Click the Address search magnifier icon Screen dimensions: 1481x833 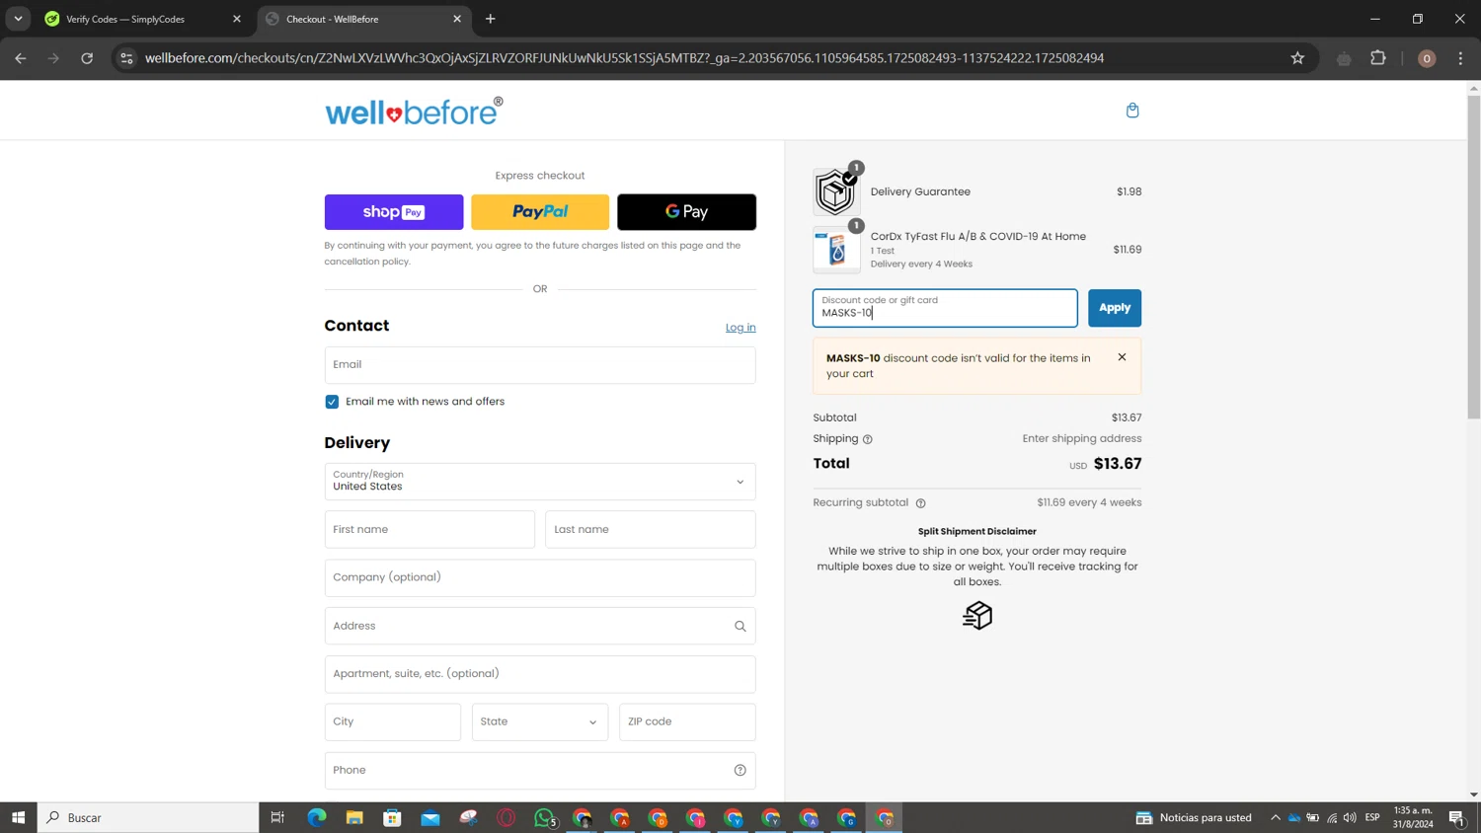[x=740, y=626]
